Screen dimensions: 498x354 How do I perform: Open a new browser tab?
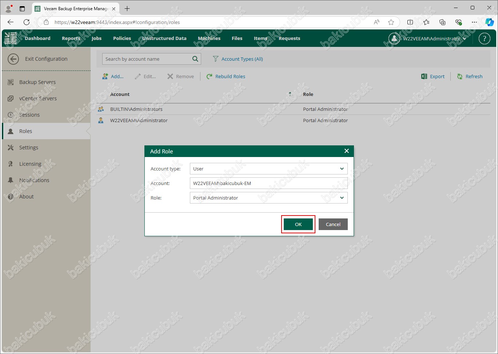(127, 8)
